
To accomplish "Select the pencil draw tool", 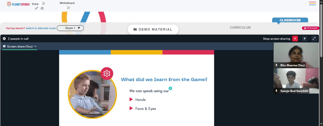I will coord(36,8).
